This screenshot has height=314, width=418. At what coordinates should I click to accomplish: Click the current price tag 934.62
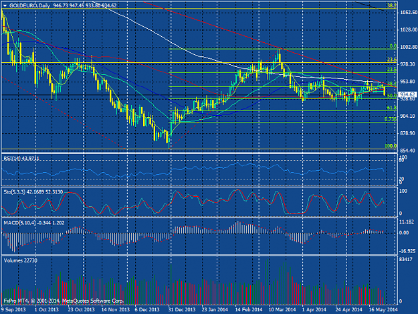[407, 94]
